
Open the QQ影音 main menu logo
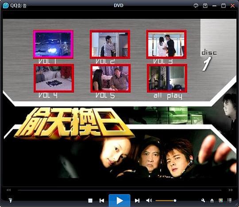coord(15,6)
